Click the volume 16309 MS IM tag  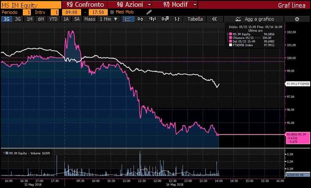click(297, 175)
